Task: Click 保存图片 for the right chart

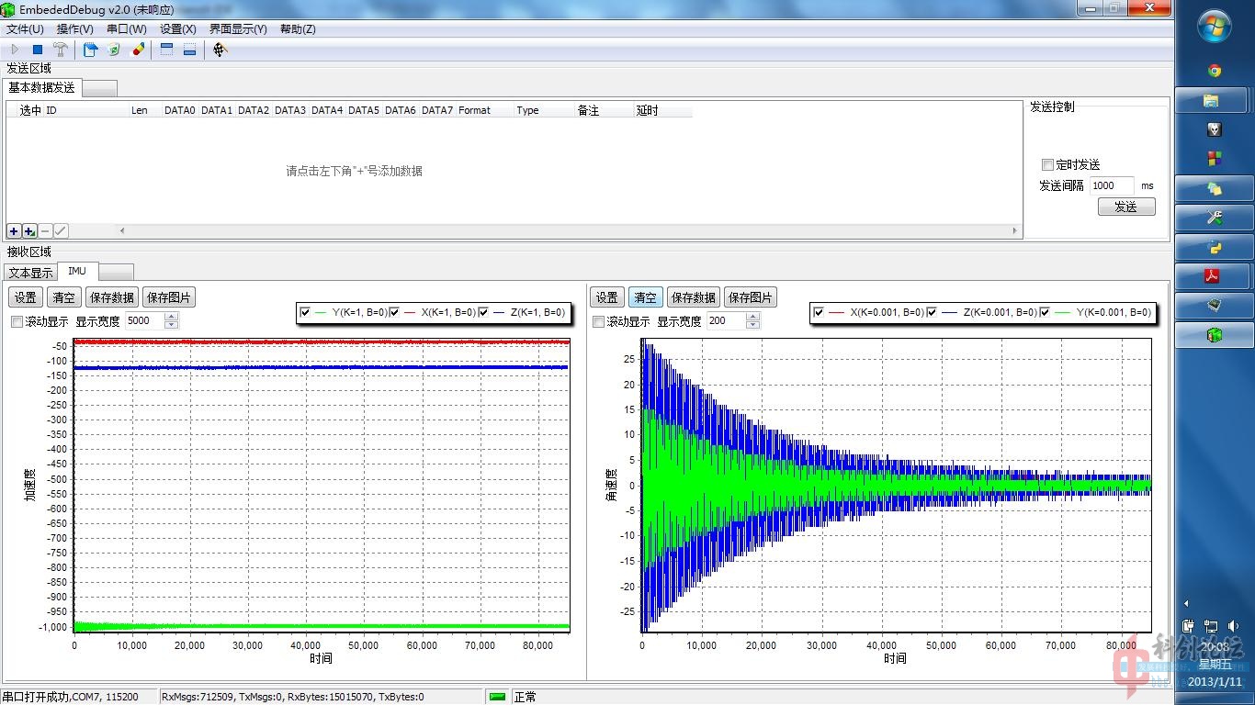Action: point(751,297)
